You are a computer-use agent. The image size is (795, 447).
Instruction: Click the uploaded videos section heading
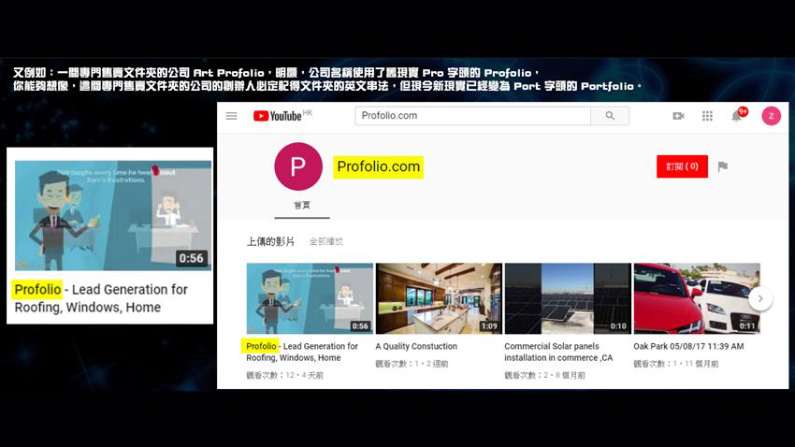[x=270, y=242]
